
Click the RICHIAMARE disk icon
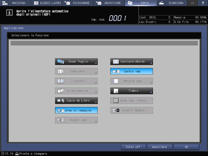[x=67, y=3]
